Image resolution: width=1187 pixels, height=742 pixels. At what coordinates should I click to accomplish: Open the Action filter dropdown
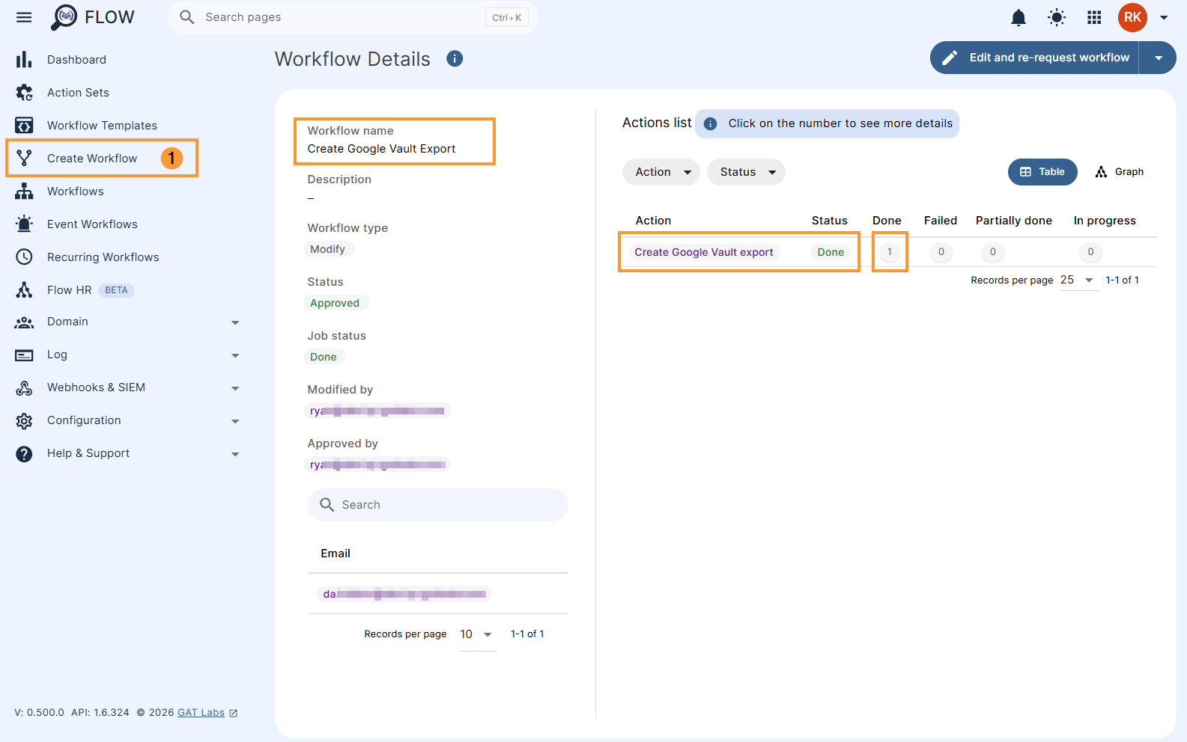pyautogui.click(x=661, y=172)
